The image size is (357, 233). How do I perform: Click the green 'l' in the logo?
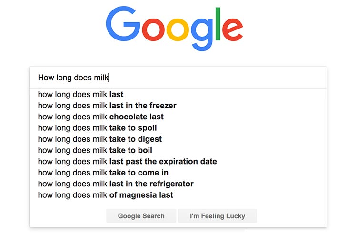pos(218,24)
